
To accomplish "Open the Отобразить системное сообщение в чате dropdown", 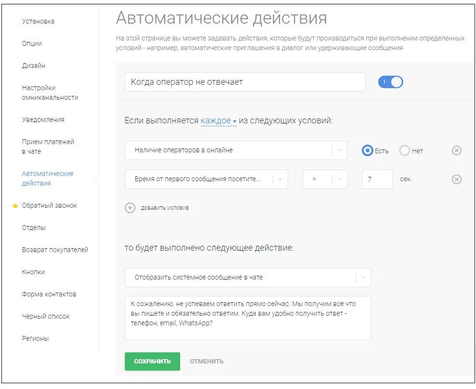I will 248,278.
